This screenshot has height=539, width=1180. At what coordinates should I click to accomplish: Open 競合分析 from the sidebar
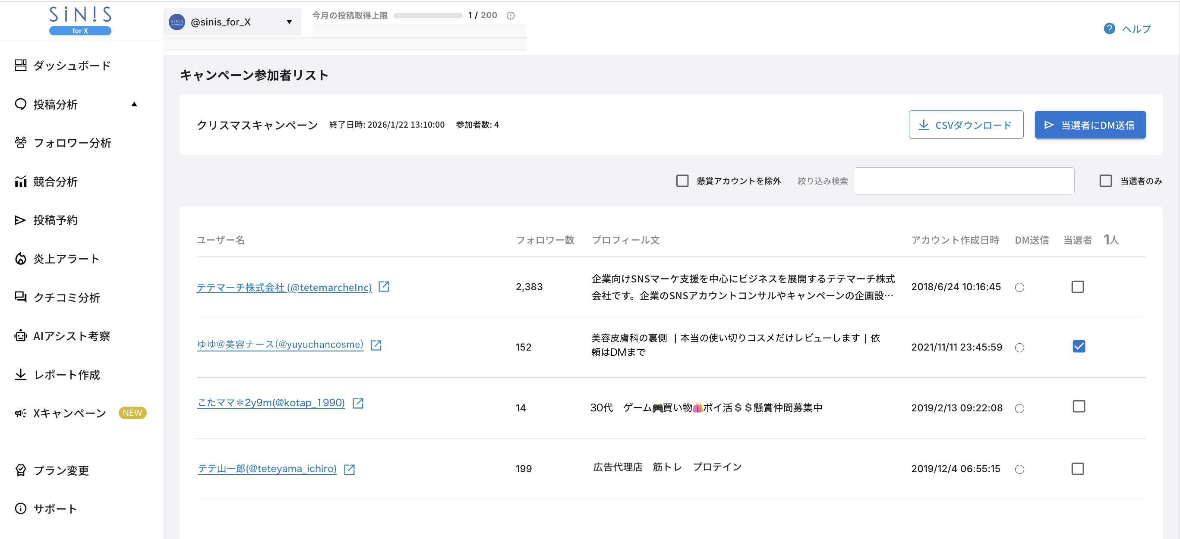(x=56, y=182)
